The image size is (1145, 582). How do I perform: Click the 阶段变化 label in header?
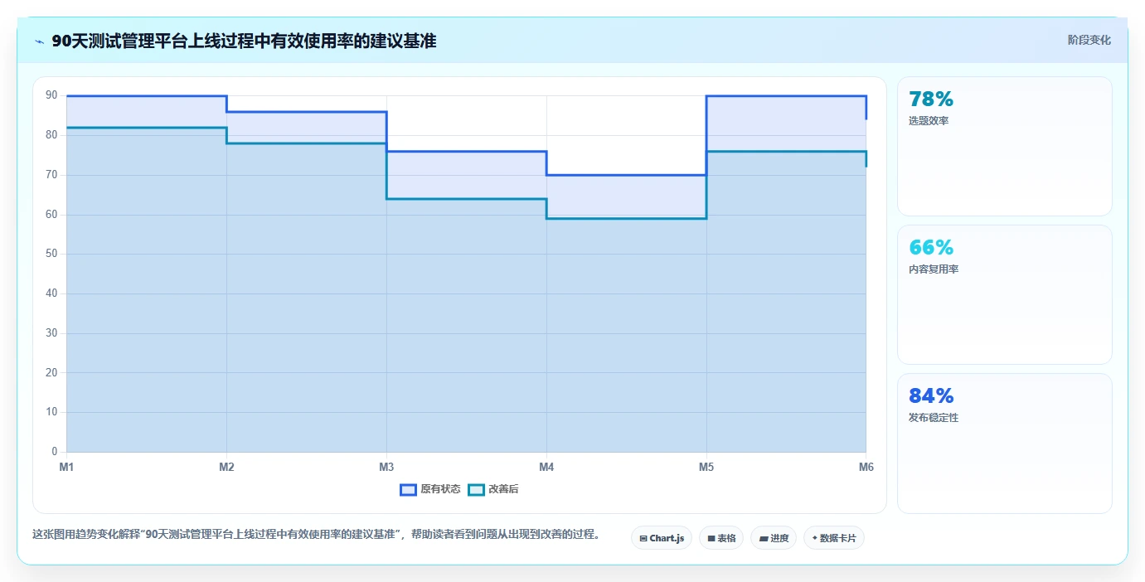(x=1089, y=40)
